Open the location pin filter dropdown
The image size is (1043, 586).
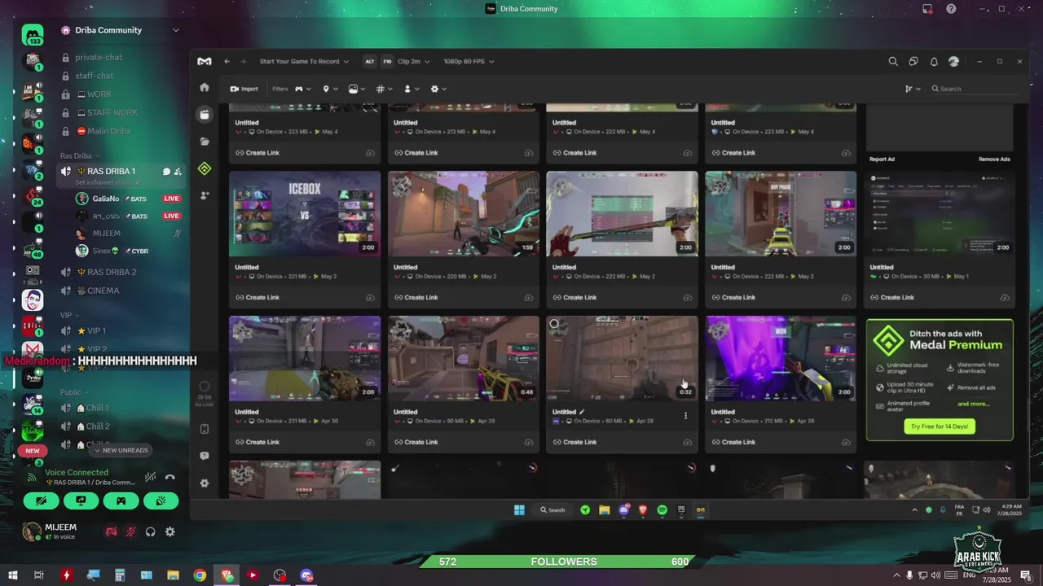pyautogui.click(x=330, y=89)
